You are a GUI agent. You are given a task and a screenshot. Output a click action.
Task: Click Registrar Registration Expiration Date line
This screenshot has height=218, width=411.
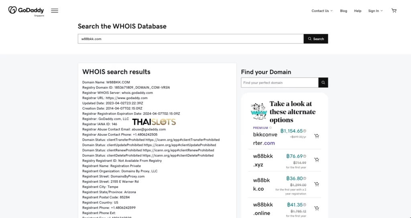click(x=131, y=114)
